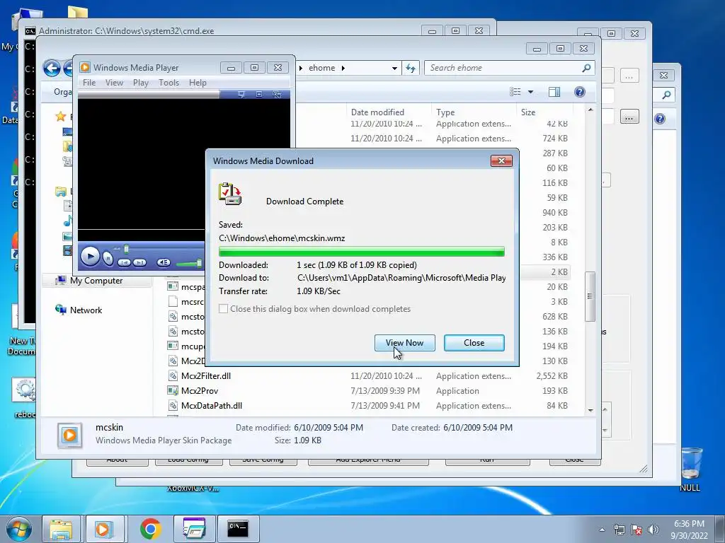Click the Media Player seek slider handle
725x543 pixels.
coord(126,250)
